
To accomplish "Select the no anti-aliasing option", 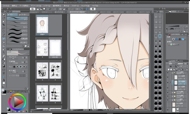I will point(14,67).
